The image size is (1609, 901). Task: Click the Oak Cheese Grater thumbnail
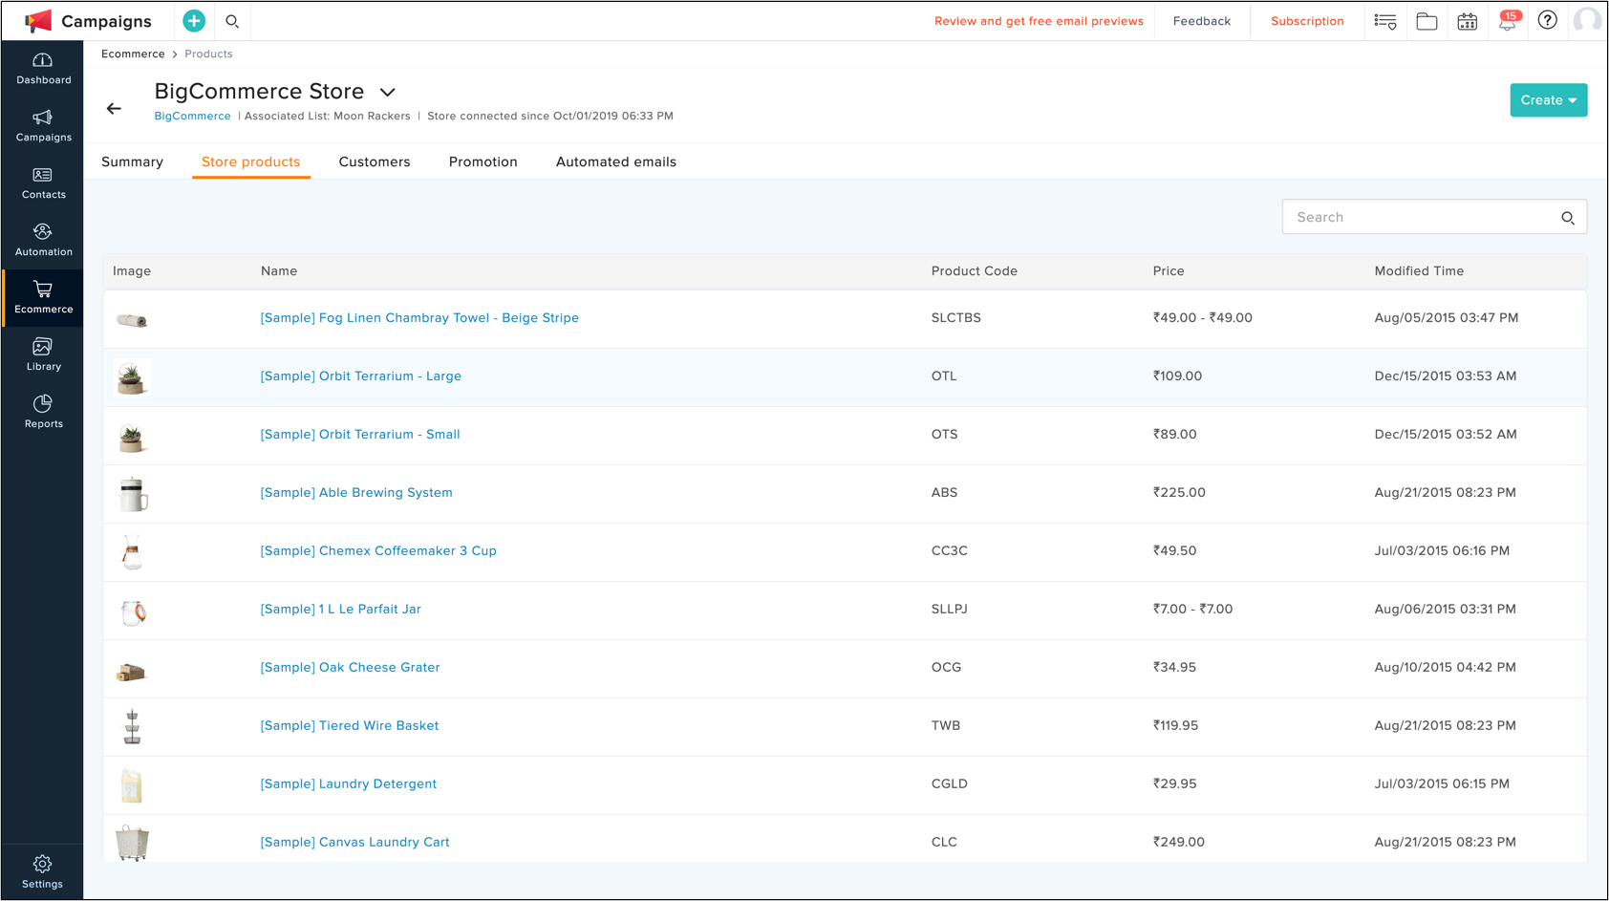(x=131, y=672)
